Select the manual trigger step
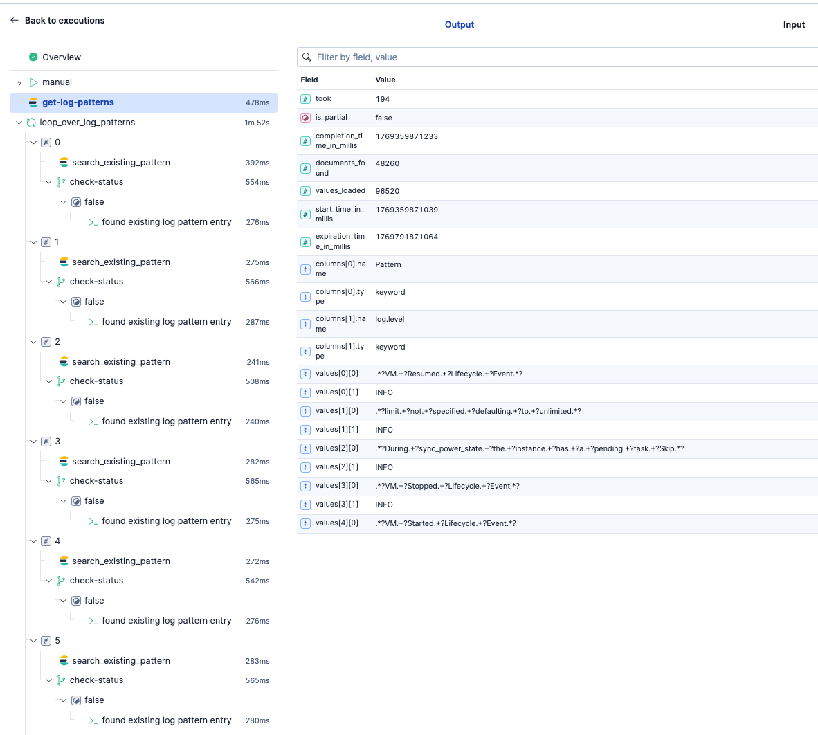The image size is (818, 735). point(57,82)
